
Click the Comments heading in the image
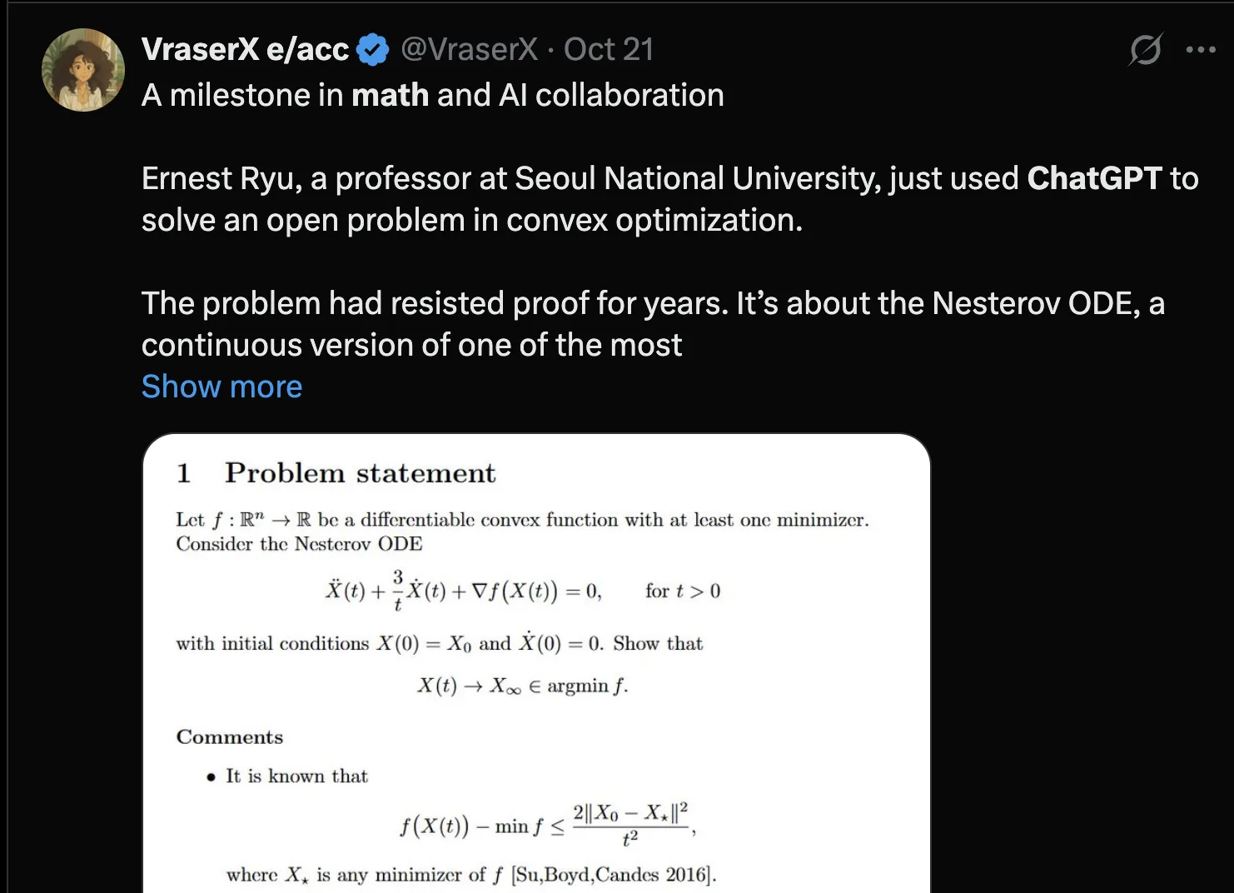[x=230, y=737]
